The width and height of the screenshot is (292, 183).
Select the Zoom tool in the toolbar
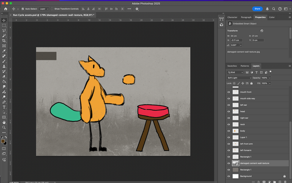point(4,128)
